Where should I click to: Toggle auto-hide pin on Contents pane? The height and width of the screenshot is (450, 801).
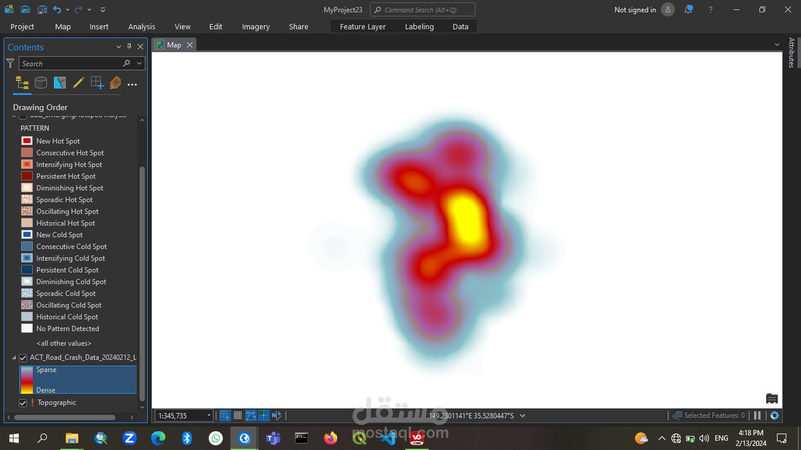(130, 46)
